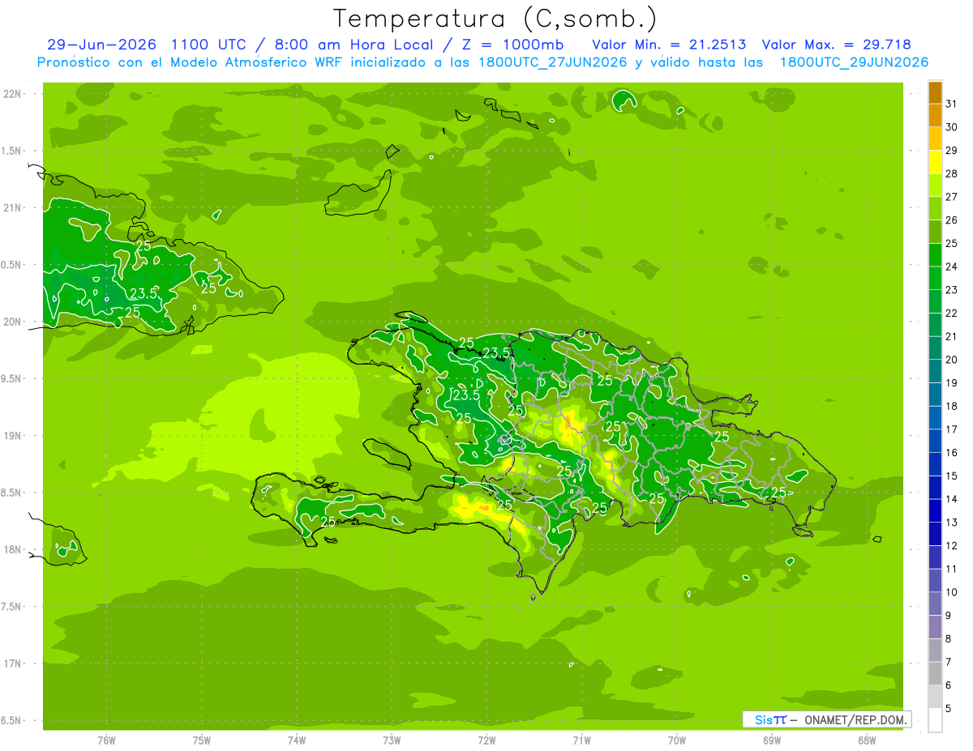Image resolution: width=973 pixels, height=751 pixels.
Task: Click the colorbar label '21'
Action: (952, 336)
